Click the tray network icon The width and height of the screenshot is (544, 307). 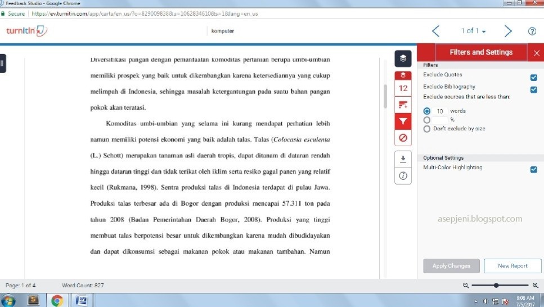click(496, 301)
